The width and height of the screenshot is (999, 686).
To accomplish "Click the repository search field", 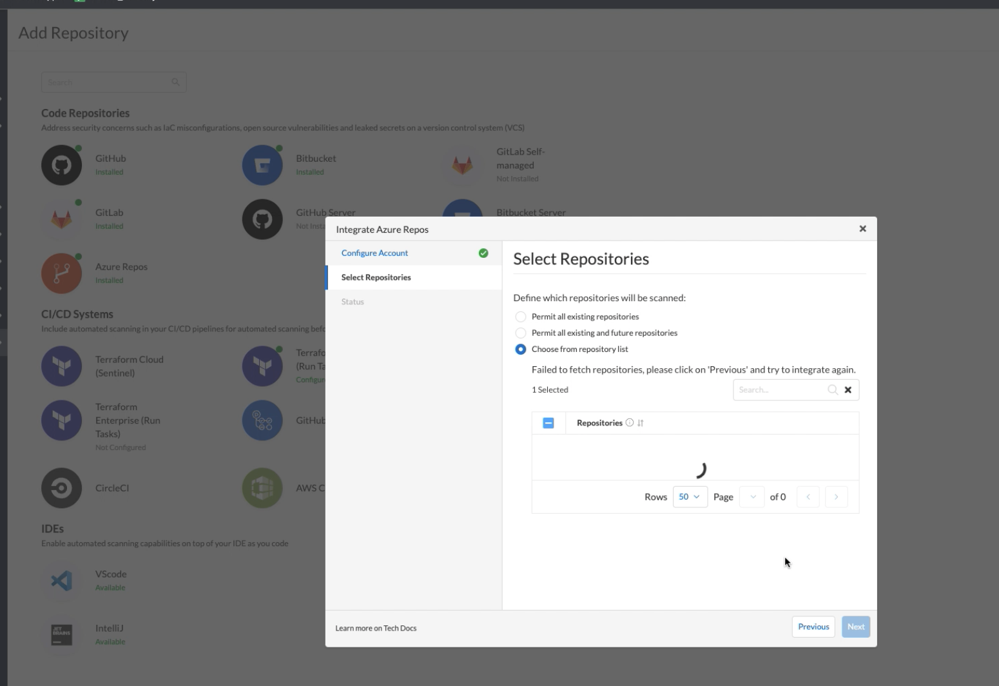I will point(780,389).
